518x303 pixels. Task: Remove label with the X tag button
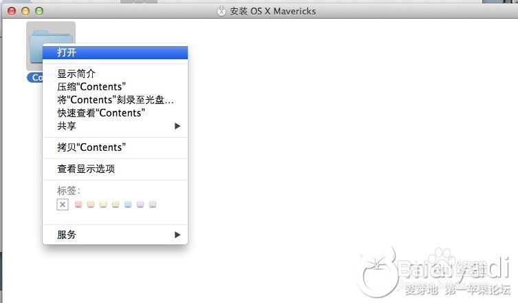pos(63,205)
